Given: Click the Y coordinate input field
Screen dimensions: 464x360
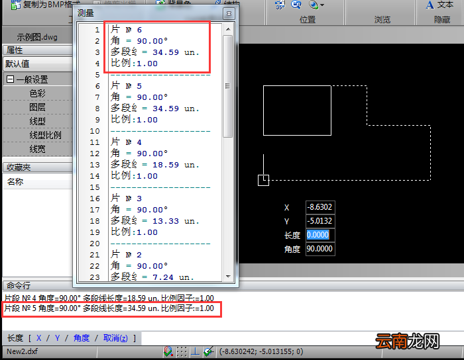Looking at the screenshot, I should [320, 221].
